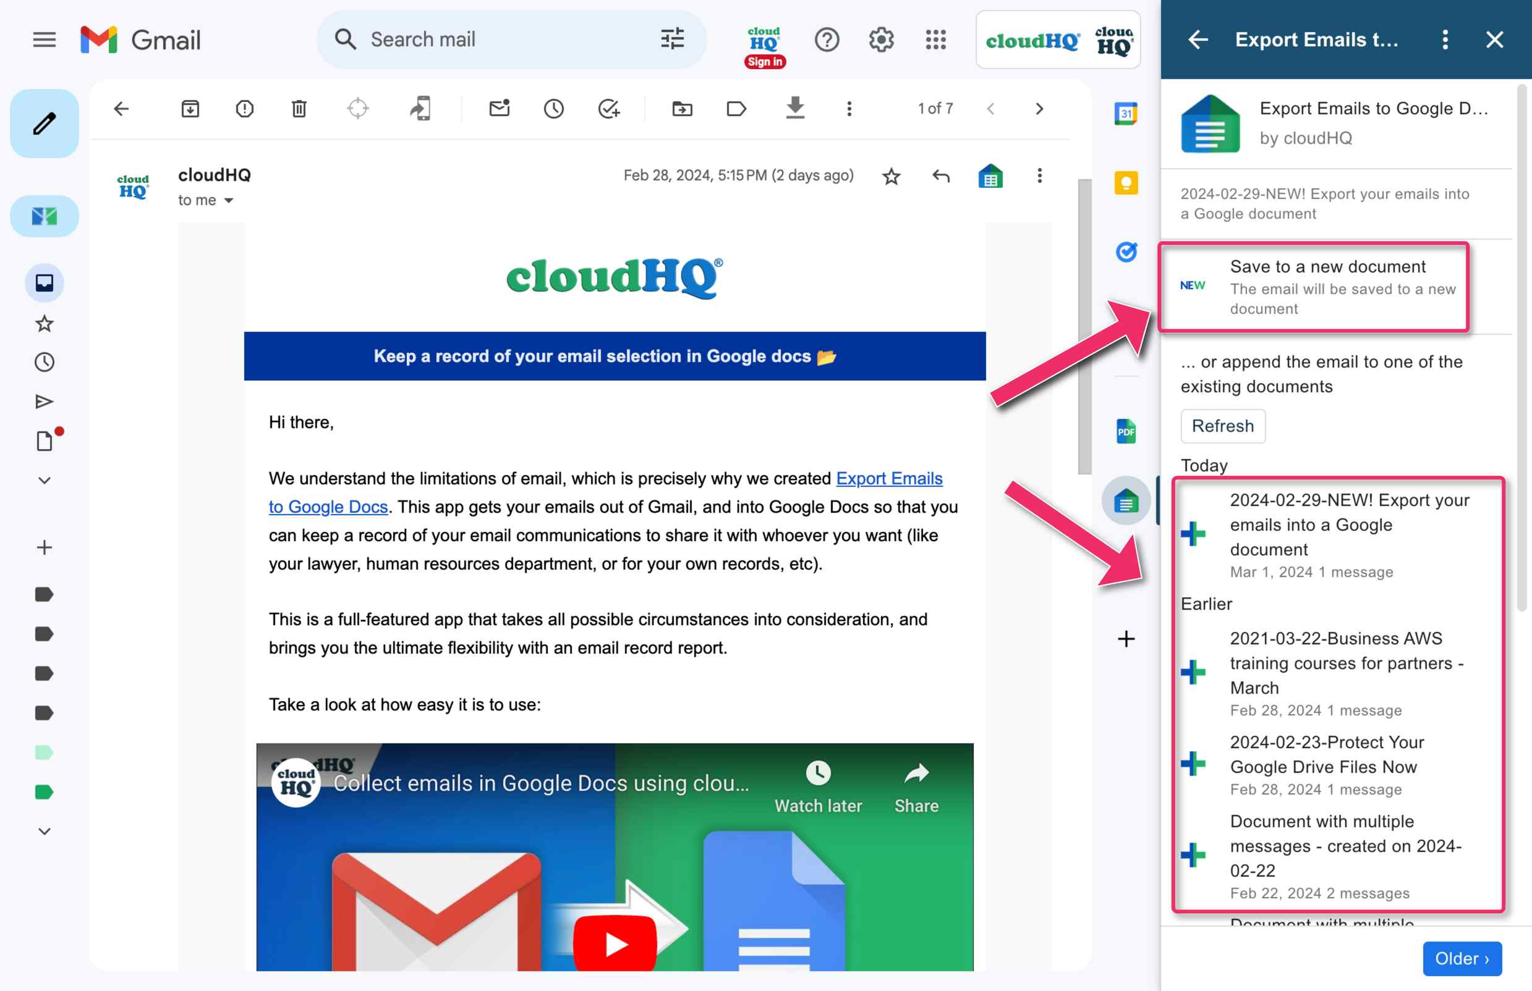Click the Refresh button

click(1222, 426)
